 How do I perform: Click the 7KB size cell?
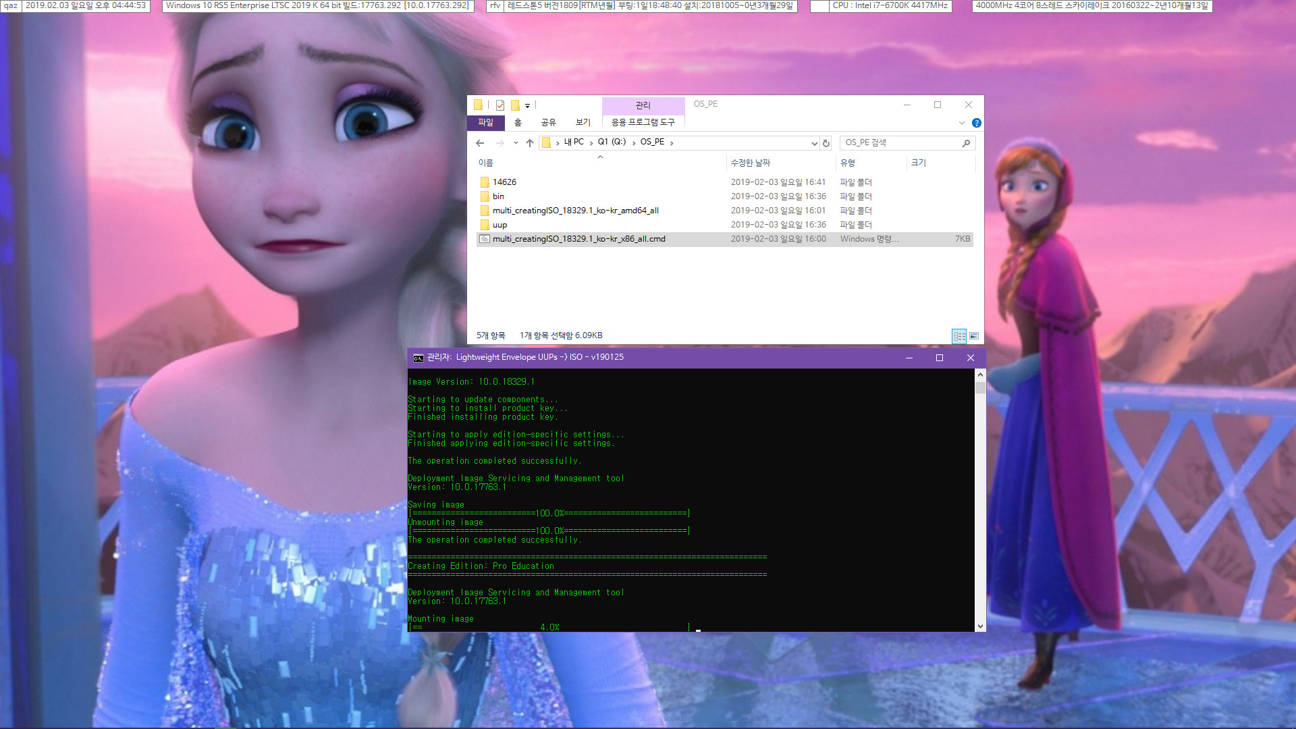(x=963, y=239)
